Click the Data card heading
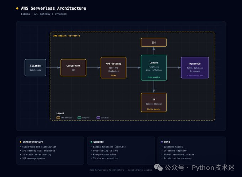 click(x=167, y=142)
